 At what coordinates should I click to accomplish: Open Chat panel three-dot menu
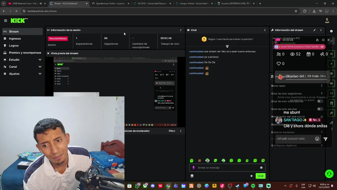point(265,30)
